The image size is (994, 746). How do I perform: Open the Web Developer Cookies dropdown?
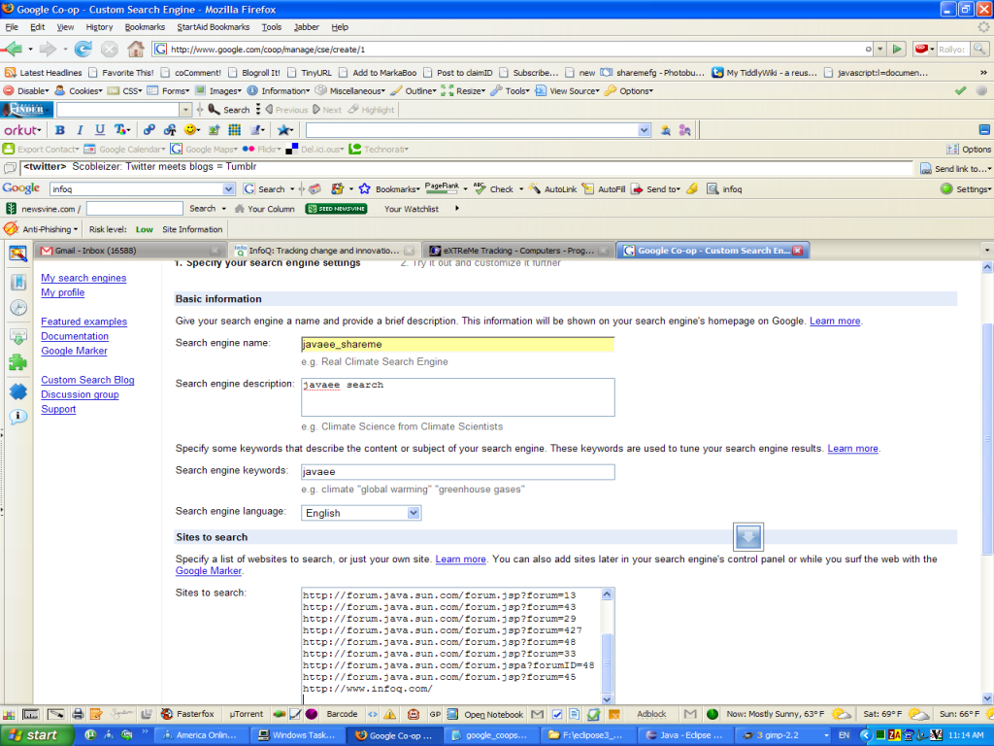pos(79,90)
